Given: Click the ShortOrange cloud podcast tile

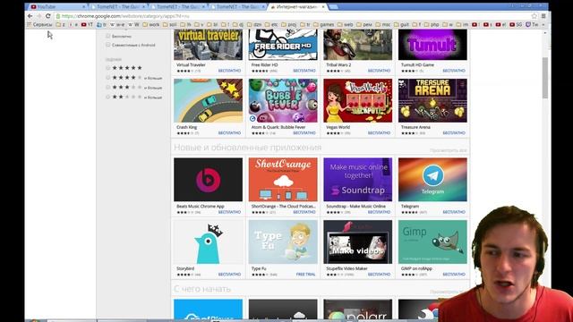Looking at the screenshot, I should pyautogui.click(x=283, y=179).
